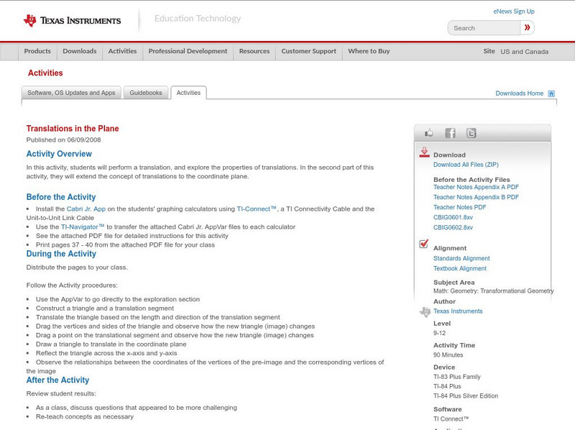Click the TI Connect software text
The image size is (575, 430).
(451, 419)
